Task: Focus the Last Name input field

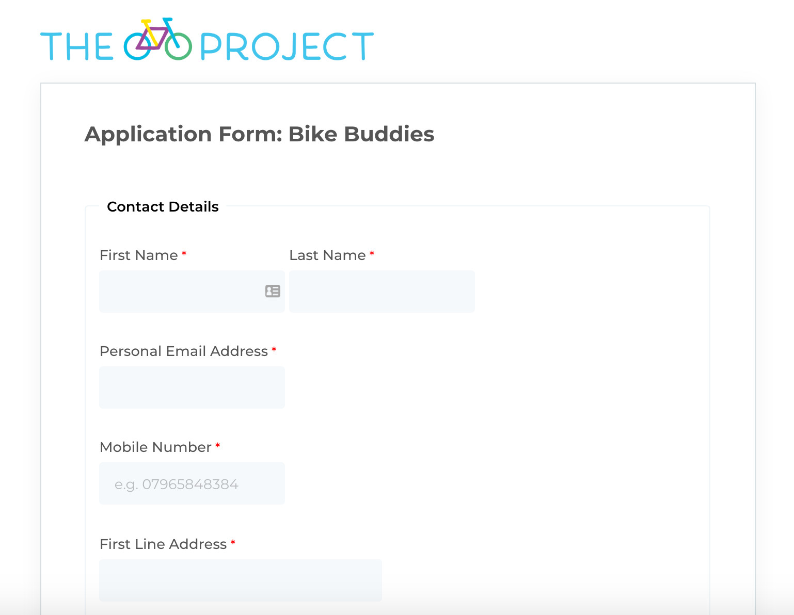Action: (x=382, y=292)
